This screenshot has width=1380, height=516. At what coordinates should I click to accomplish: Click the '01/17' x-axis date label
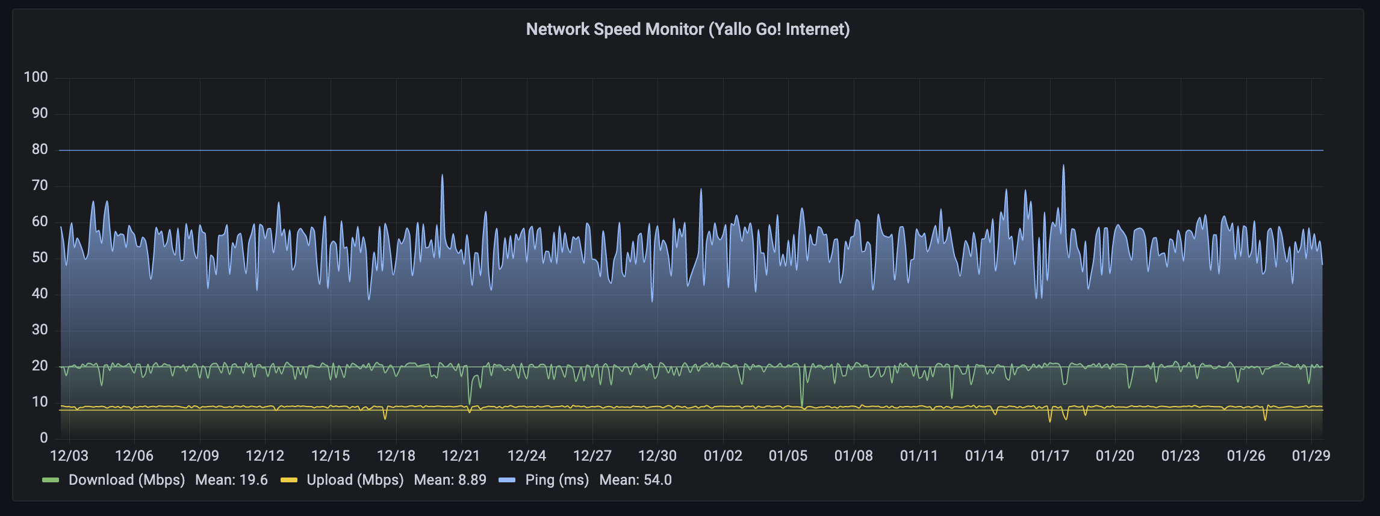1050,456
